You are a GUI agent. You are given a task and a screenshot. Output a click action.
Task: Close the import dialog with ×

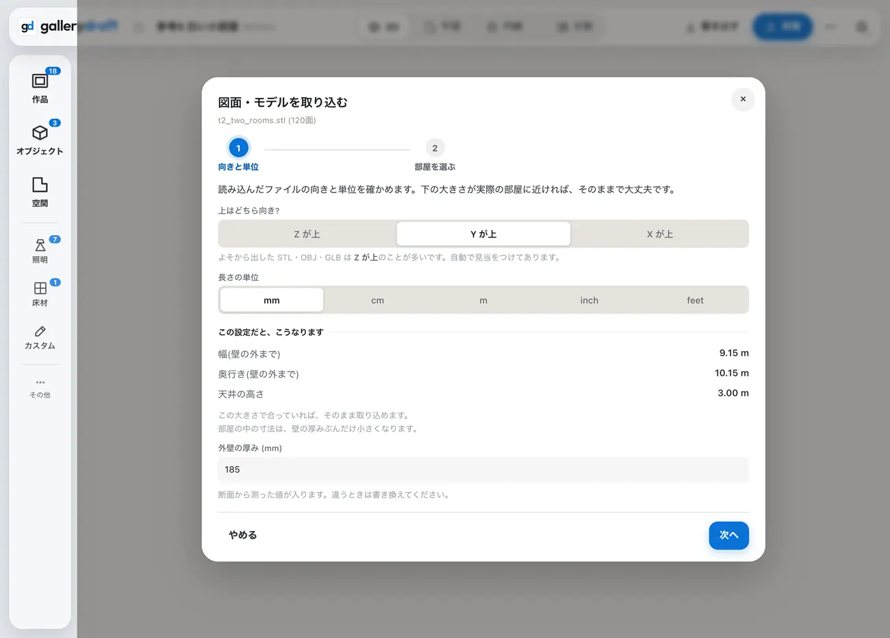[743, 99]
